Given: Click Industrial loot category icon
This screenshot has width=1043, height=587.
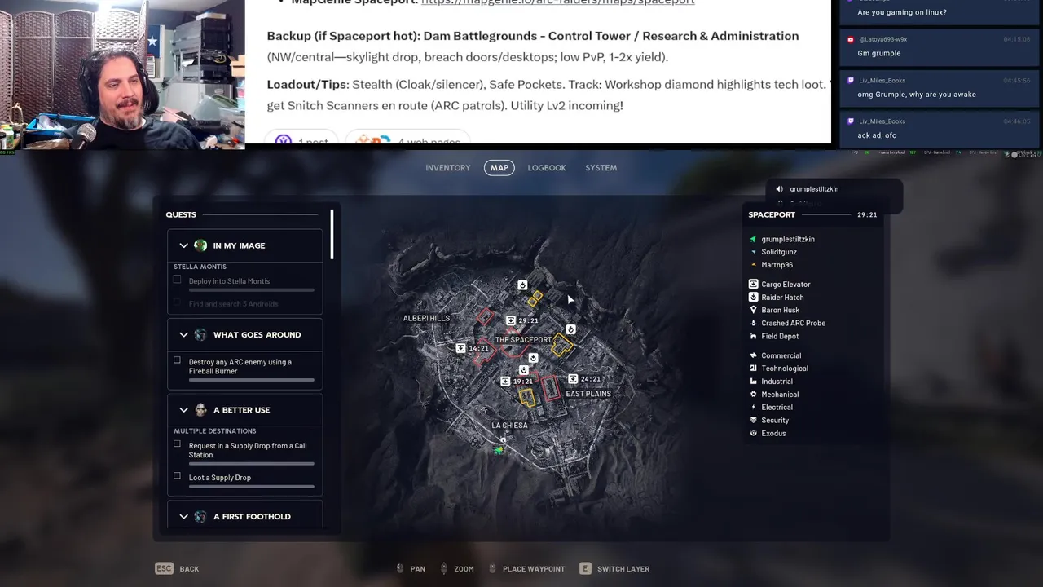Looking at the screenshot, I should 753,382.
